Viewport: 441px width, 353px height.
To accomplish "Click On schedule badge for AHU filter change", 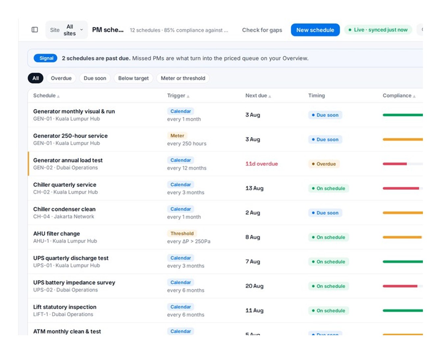I will pyautogui.click(x=328, y=237).
